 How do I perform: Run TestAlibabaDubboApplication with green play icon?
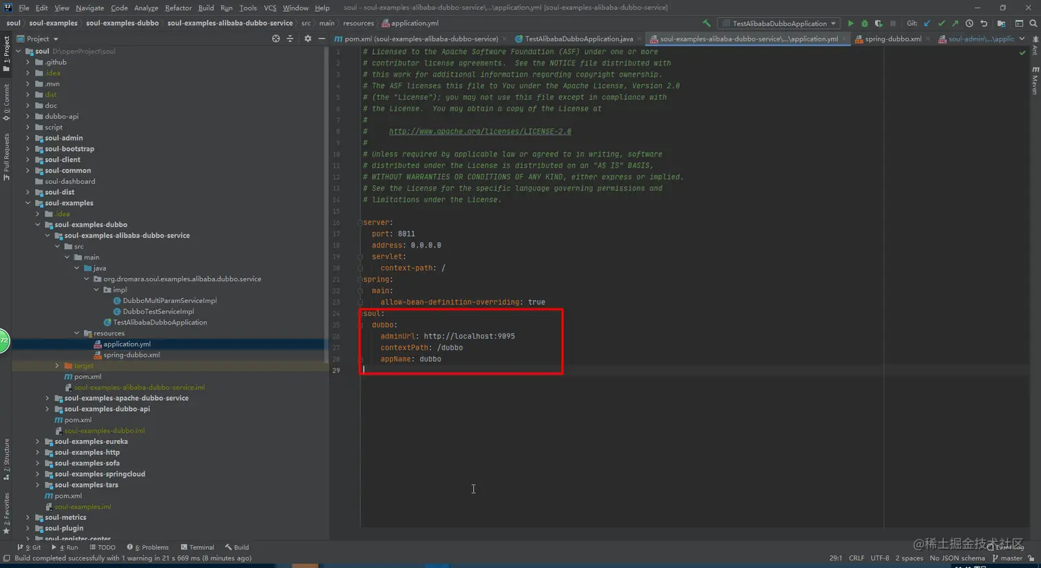point(850,23)
